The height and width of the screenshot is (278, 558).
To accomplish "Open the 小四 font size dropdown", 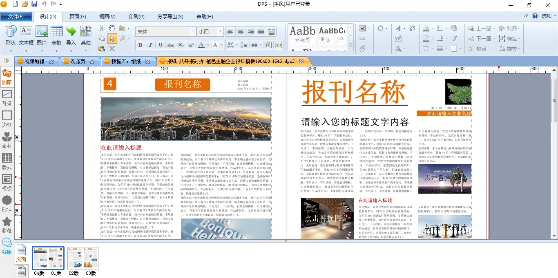I will click(x=220, y=32).
